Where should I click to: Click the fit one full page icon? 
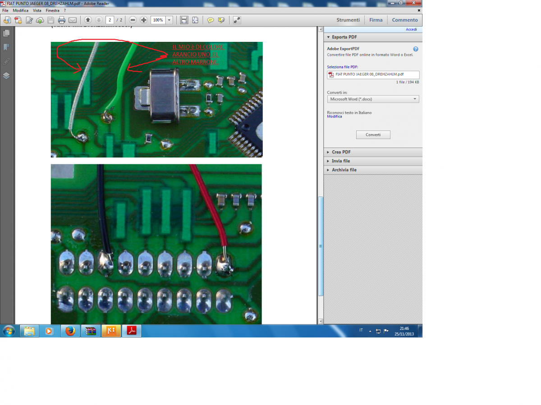[195, 20]
